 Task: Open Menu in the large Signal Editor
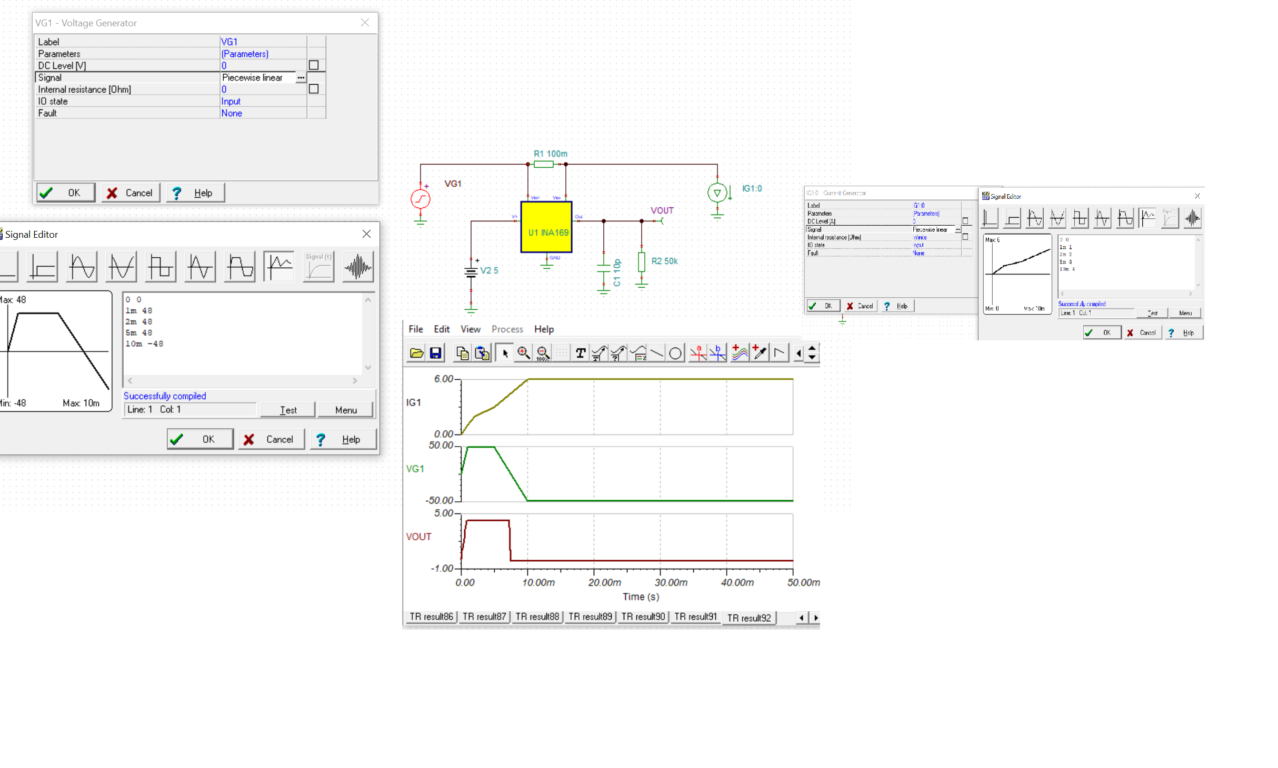point(346,410)
